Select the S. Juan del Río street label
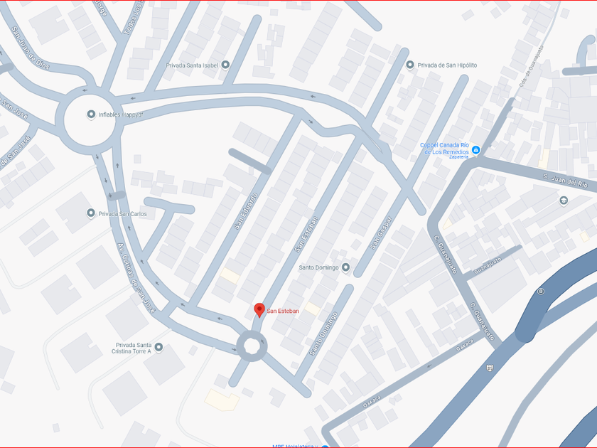Viewport: 597px width, 448px height. 565,181
